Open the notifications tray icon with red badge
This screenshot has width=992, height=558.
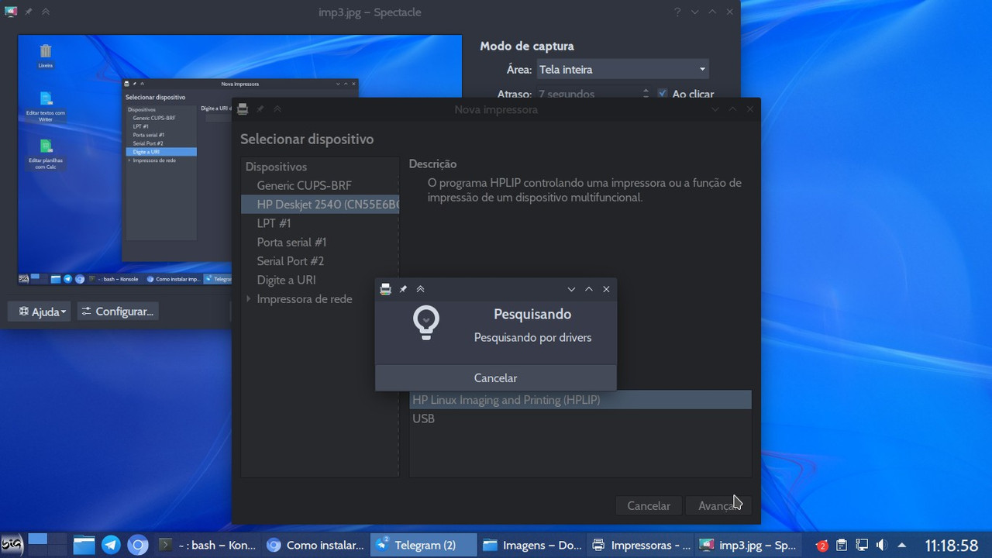click(822, 546)
